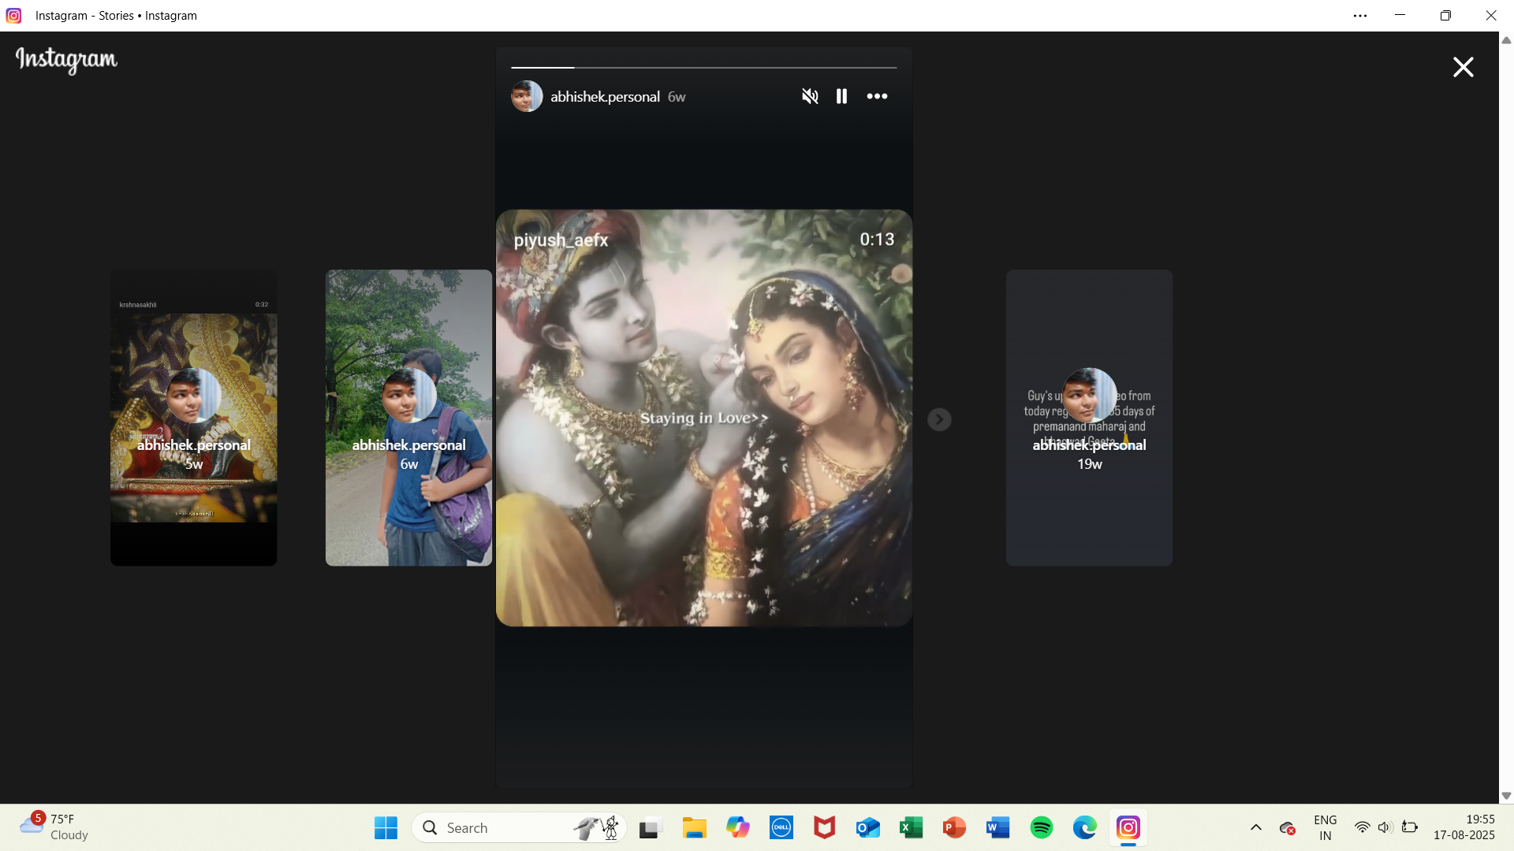Open Spotify from taskbar
Viewport: 1514px width, 851px height.
(1042, 828)
